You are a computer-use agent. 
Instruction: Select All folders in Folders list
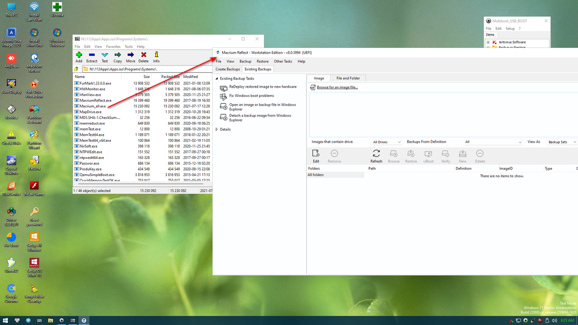(336, 175)
